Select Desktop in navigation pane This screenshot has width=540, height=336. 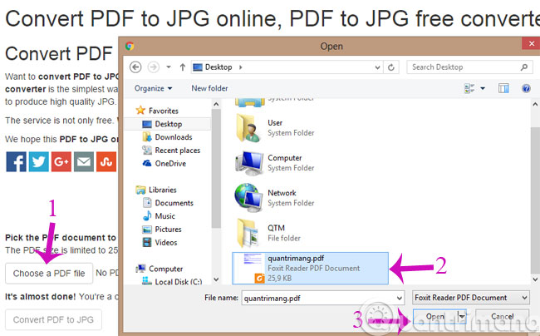coord(168,124)
